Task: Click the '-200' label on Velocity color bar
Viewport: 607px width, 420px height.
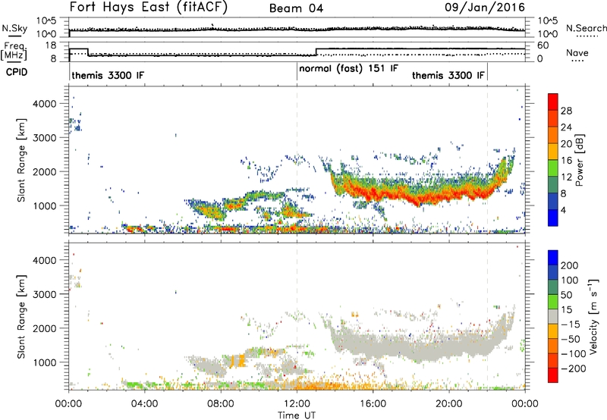Action: click(574, 368)
